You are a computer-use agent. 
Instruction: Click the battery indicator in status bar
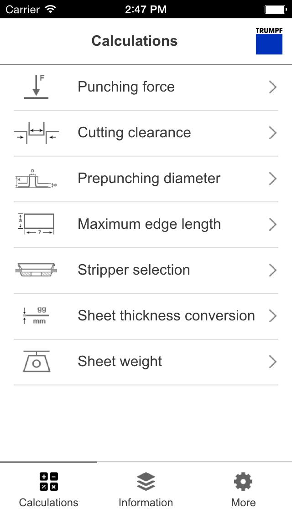275,9
